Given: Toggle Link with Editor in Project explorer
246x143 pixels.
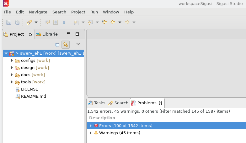Looking at the screenshot, I should pyautogui.click(x=66, y=45).
